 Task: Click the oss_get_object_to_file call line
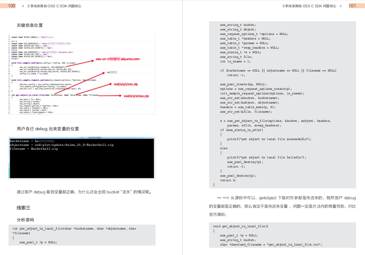[x=275, y=121]
